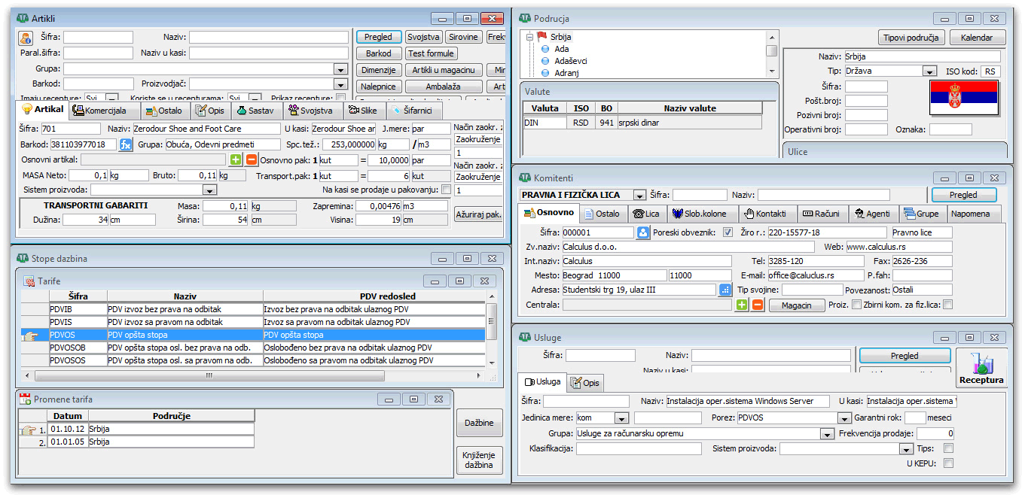The height and width of the screenshot is (498, 1025).
Task: Open the Porez dropdown in Usluge
Action: click(844, 418)
